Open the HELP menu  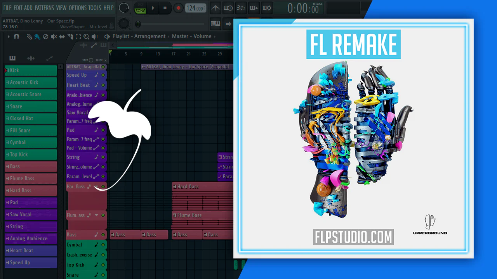[x=108, y=8]
